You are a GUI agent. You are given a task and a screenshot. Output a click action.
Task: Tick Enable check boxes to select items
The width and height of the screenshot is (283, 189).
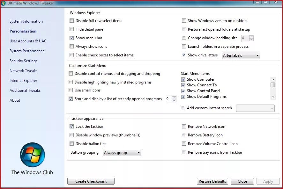[72, 55]
